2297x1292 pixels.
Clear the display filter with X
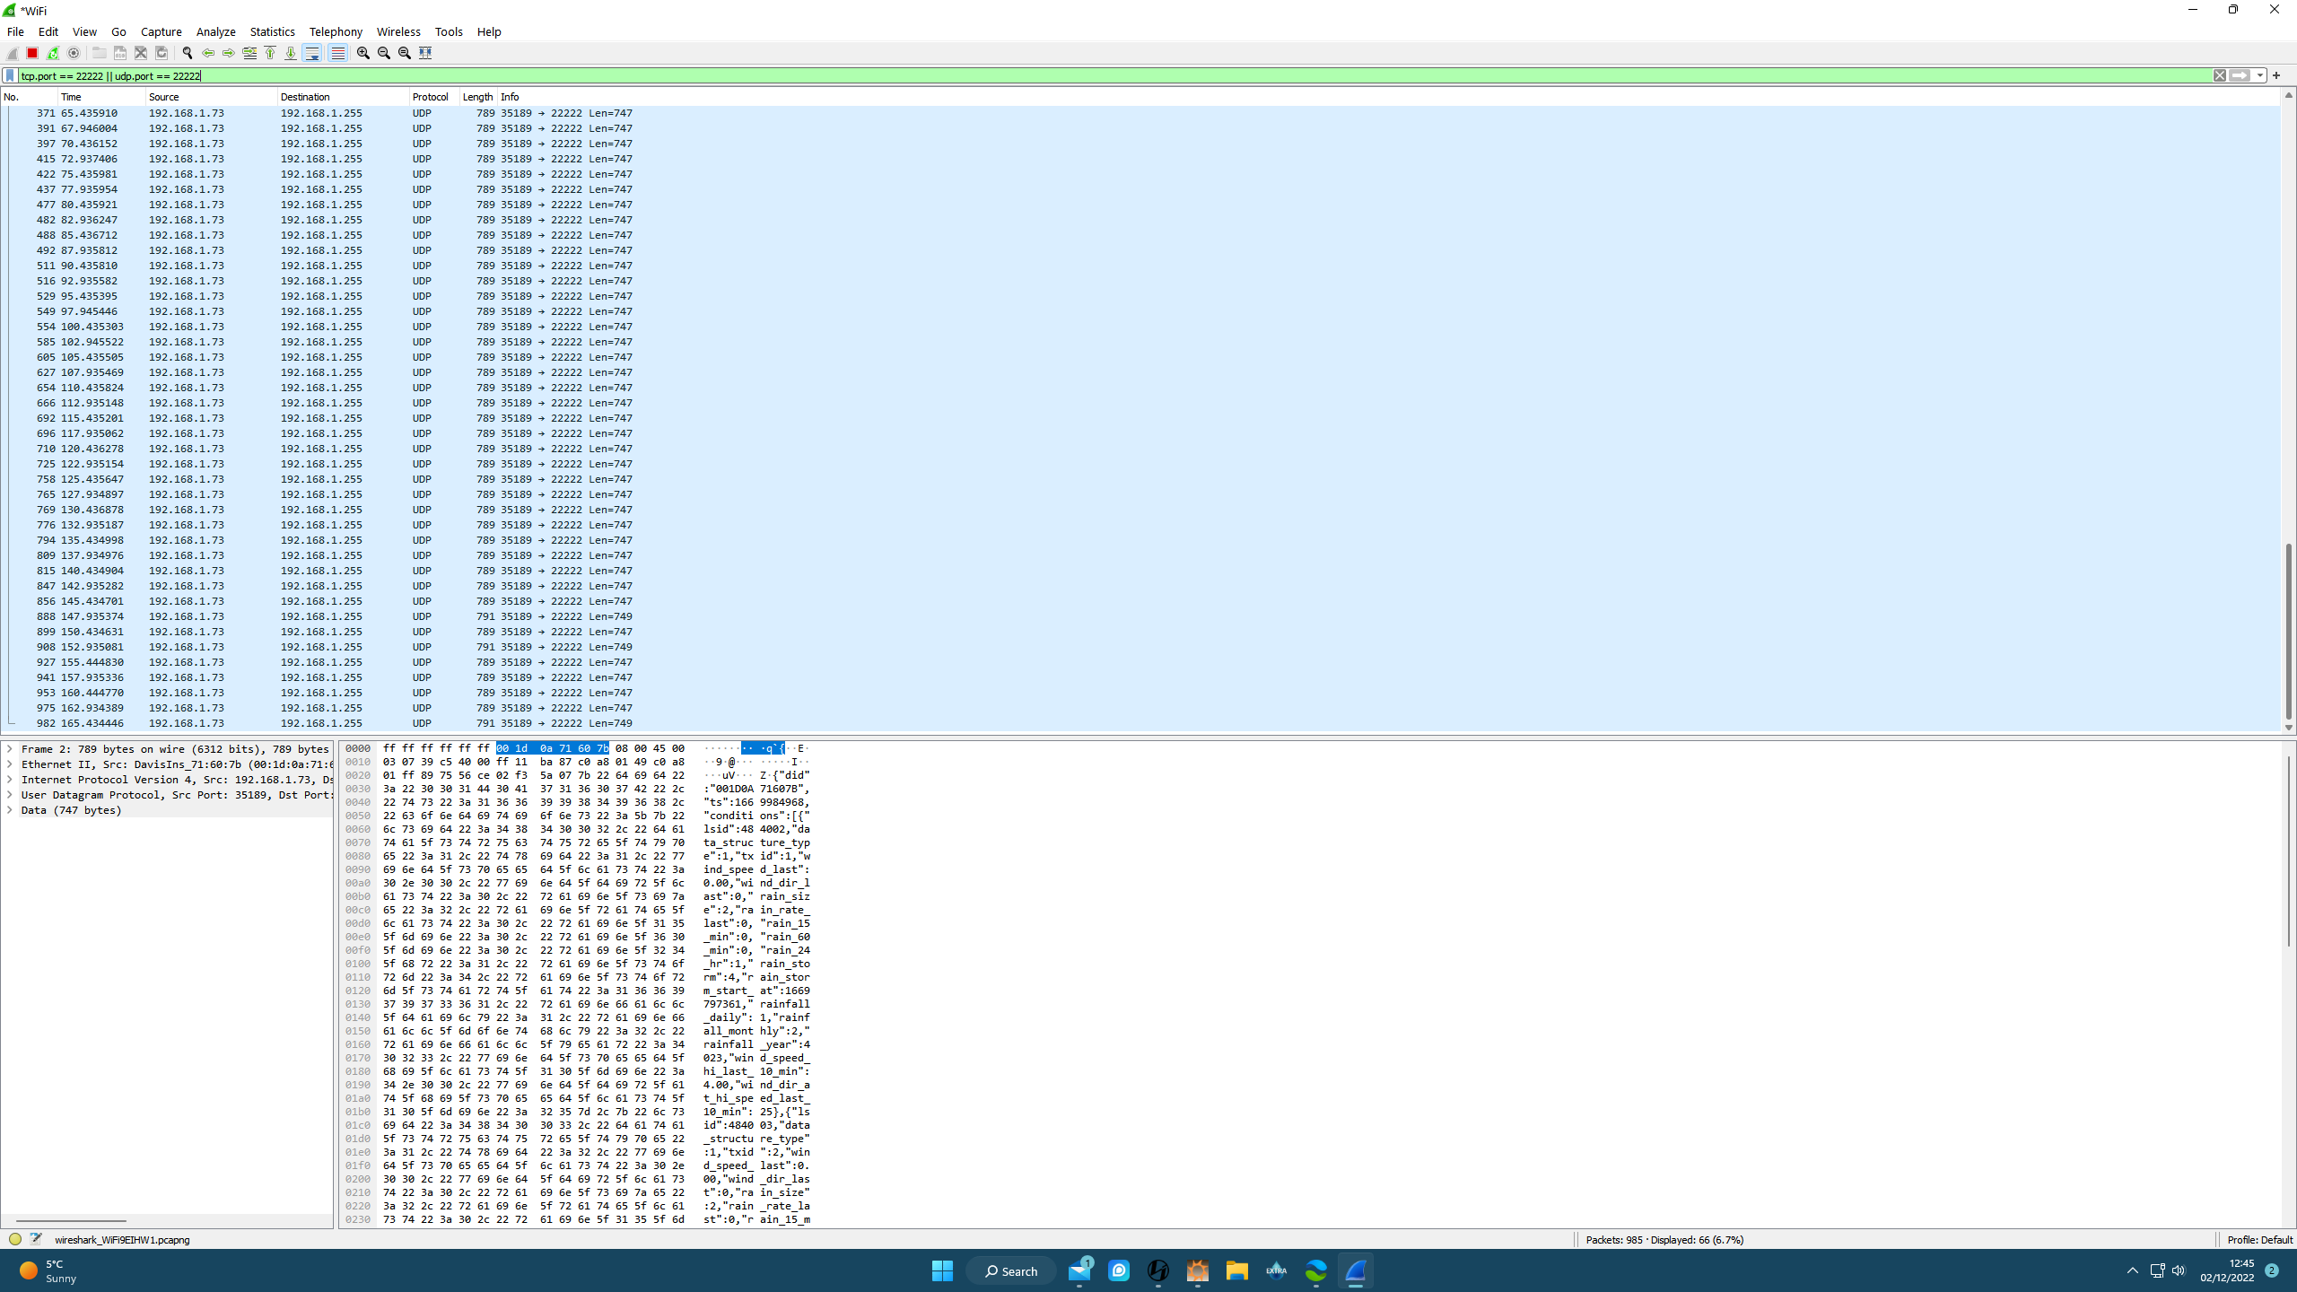pyautogui.click(x=2220, y=75)
